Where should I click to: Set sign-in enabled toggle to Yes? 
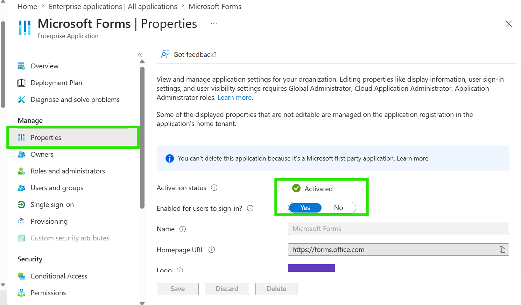(305, 208)
